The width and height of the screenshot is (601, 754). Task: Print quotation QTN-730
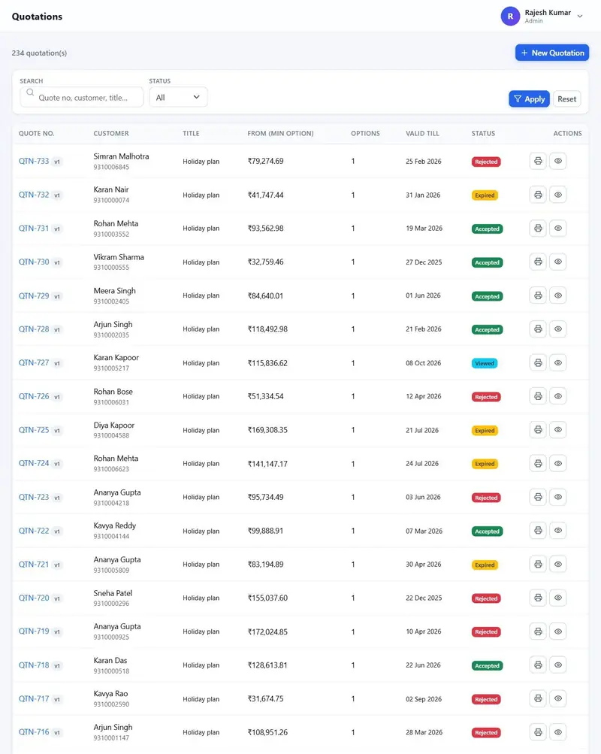[x=538, y=262]
